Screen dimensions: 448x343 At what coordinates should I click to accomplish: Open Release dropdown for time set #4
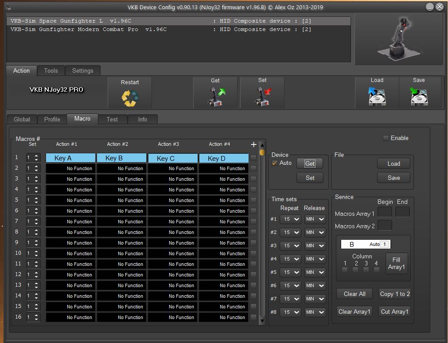pyautogui.click(x=315, y=259)
